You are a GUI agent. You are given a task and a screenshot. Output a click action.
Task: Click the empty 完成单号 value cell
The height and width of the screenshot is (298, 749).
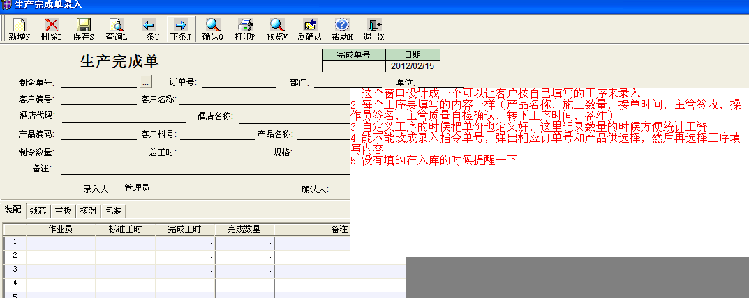[x=354, y=66]
